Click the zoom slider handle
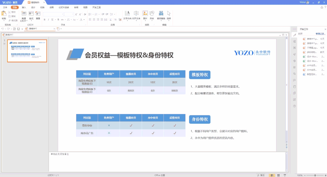This screenshot has height=177, width=327. (x=315, y=175)
